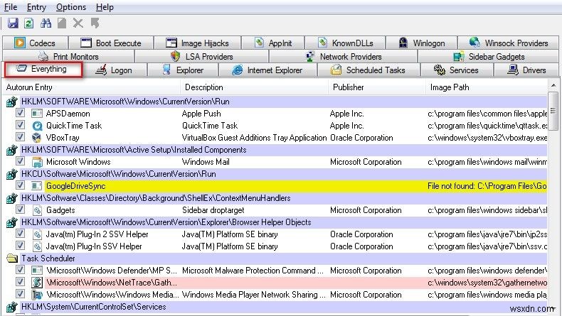Sort by the Autorun Entry column header

coord(91,87)
